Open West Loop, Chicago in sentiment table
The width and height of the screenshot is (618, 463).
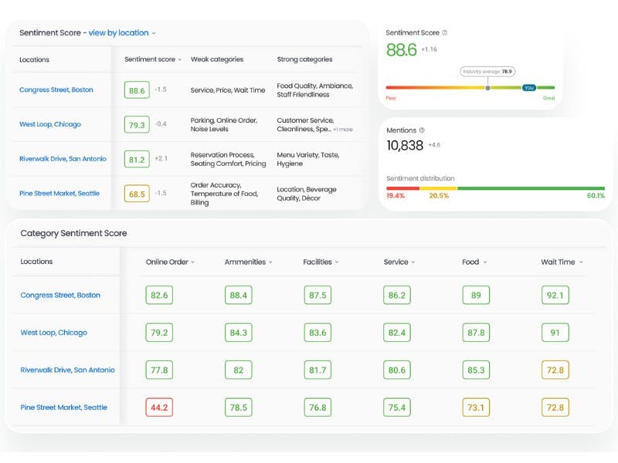50,124
